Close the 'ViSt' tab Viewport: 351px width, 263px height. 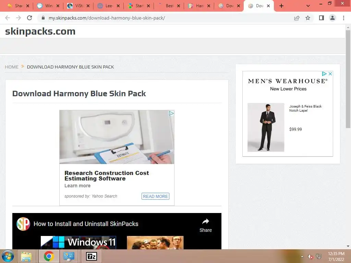(x=88, y=6)
